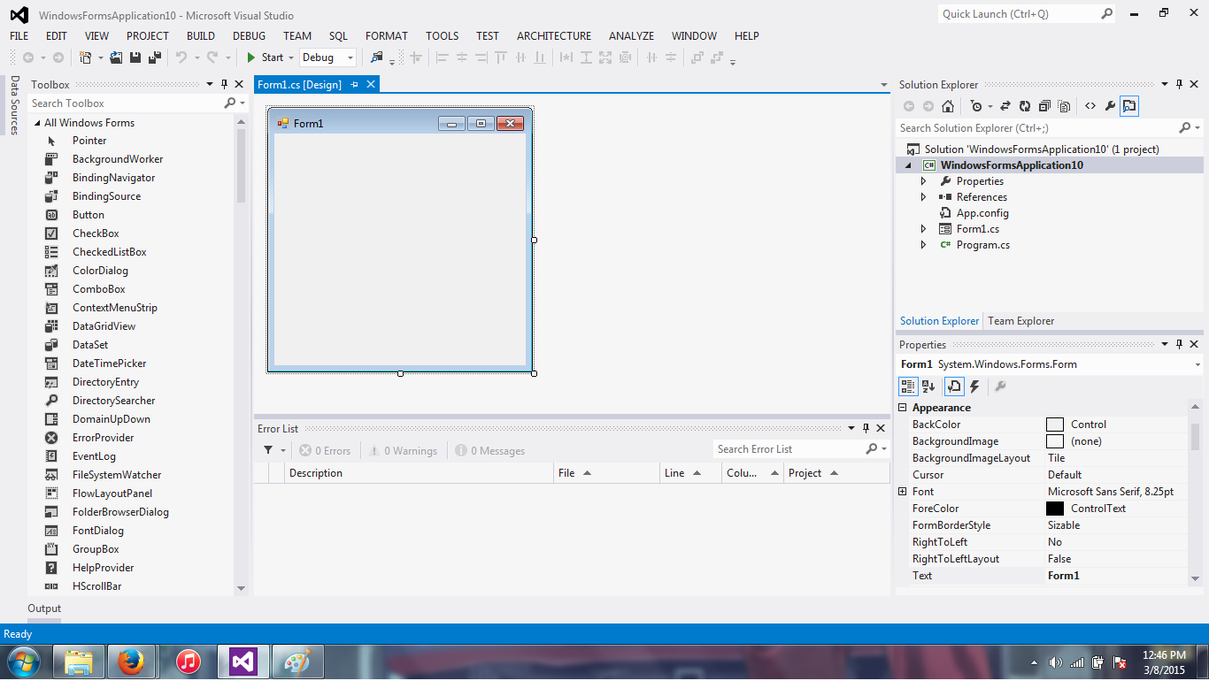
Task: Refresh the Solution Explorer tree
Action: [1025, 106]
